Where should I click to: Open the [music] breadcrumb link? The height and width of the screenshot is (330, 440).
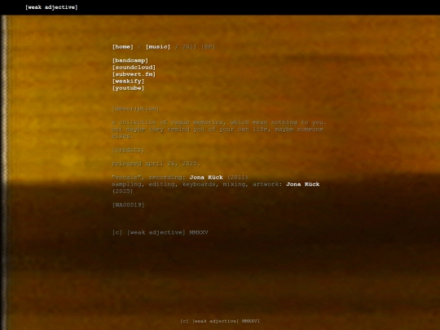[x=158, y=47]
